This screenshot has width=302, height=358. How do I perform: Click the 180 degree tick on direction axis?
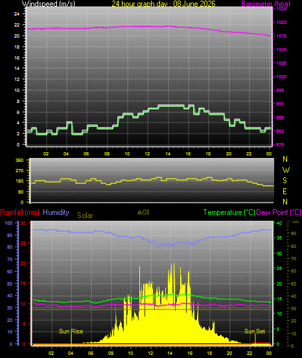point(19,181)
